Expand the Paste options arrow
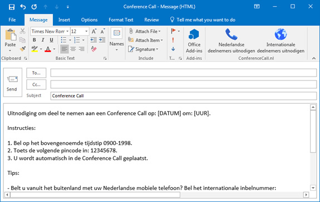 click(10, 50)
